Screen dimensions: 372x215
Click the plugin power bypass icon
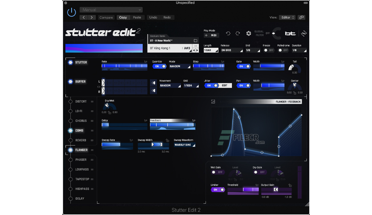pos(71,12)
